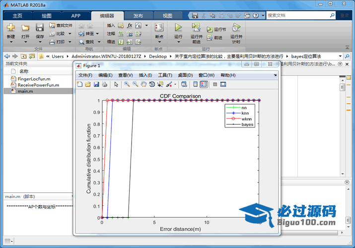Open the Go To (转至) dropdown

click(x=98, y=34)
